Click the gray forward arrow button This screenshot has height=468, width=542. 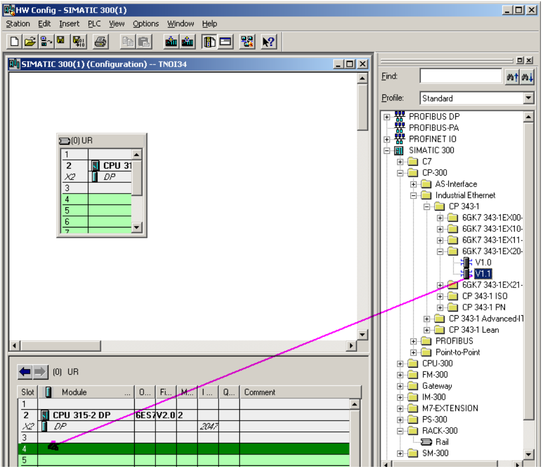coord(40,372)
